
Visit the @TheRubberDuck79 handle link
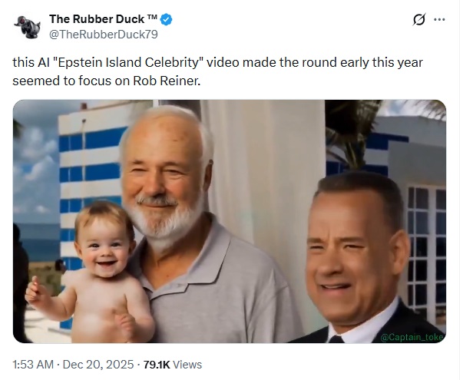pyautogui.click(x=104, y=34)
